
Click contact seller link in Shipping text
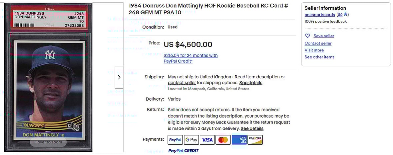pos(182,83)
